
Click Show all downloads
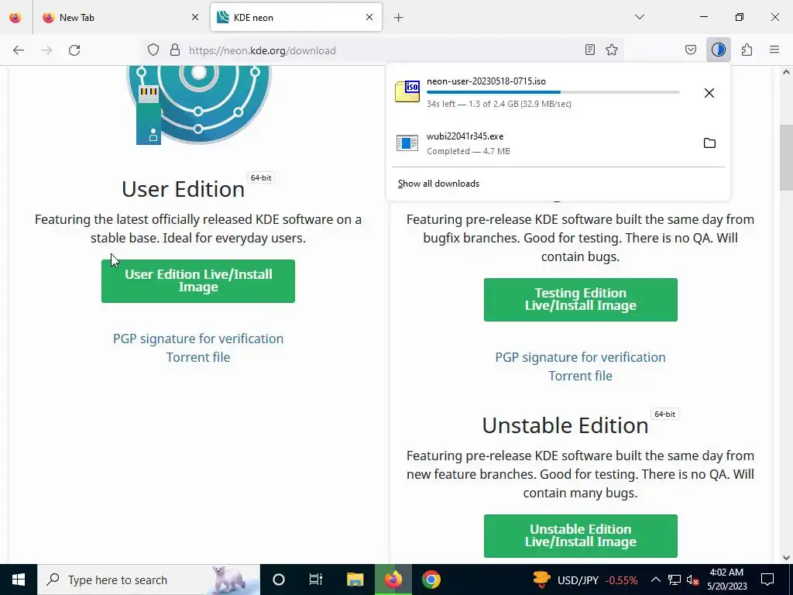coord(438,184)
